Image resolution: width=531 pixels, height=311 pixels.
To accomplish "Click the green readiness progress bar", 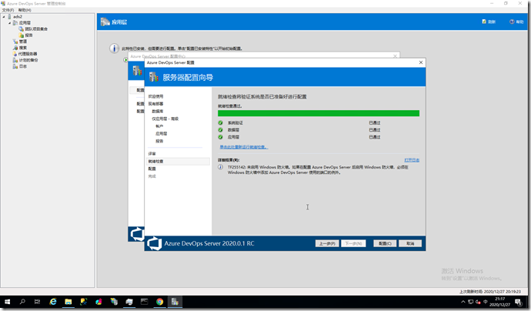I will [x=319, y=113].
